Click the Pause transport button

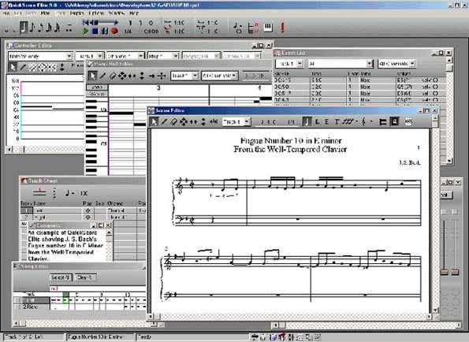point(105,31)
